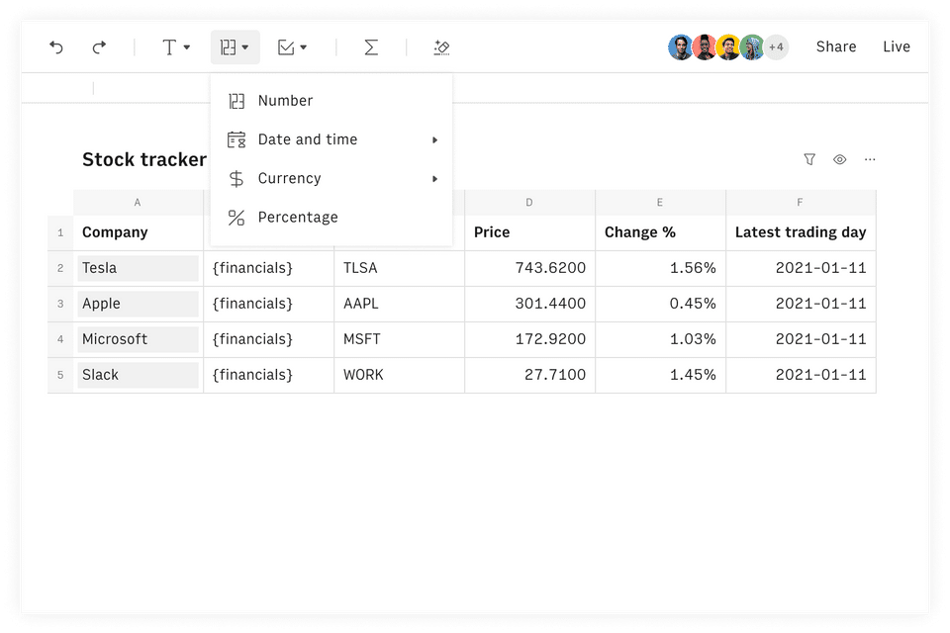Click change cell 1.56%
This screenshot has width=950, height=633.
[660, 268]
